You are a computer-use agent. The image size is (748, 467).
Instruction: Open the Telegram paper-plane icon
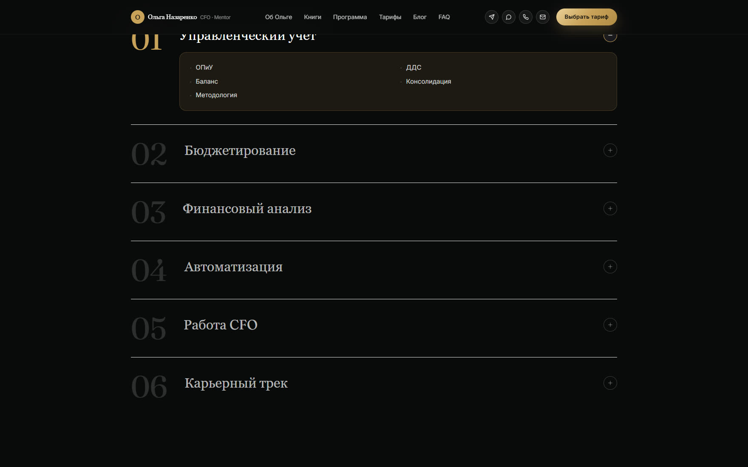[x=492, y=17]
